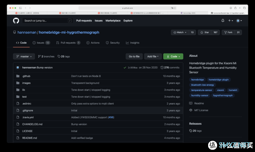Expand the Watch dropdown button
Screen dimensions: 255x152
pos(180,32)
